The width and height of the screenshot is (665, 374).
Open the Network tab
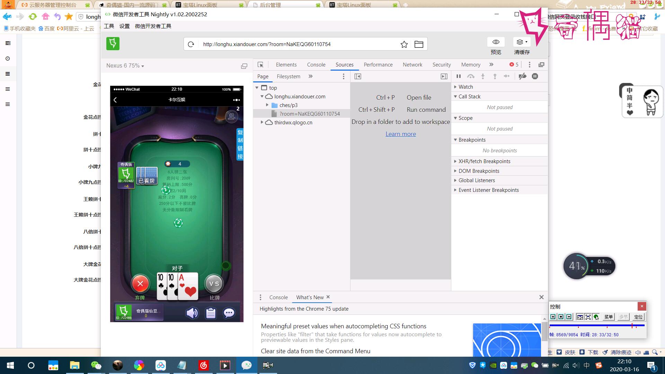[x=413, y=65]
